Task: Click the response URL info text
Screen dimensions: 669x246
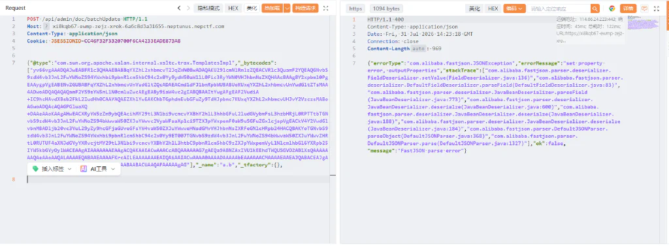Action: click(x=590, y=37)
